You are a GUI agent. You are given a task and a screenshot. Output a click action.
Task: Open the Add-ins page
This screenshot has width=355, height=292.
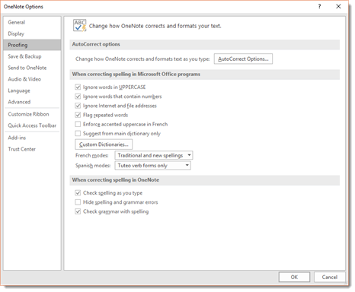[x=32, y=138]
